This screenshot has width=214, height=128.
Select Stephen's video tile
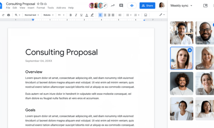[182, 33]
